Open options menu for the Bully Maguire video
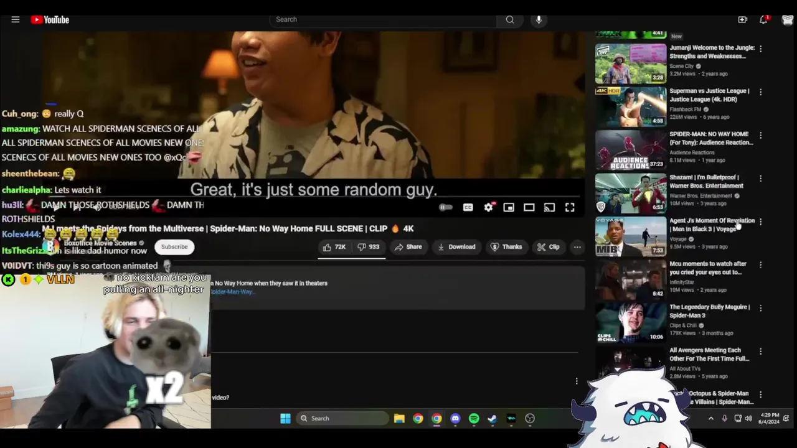Image resolution: width=797 pixels, height=448 pixels. 760,308
